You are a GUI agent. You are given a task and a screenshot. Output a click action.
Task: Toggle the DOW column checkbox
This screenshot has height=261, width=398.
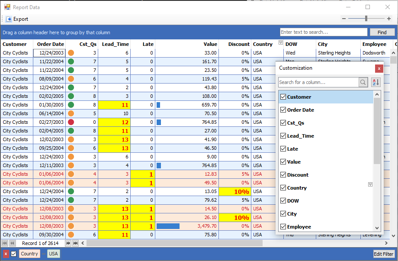pyautogui.click(x=283, y=200)
